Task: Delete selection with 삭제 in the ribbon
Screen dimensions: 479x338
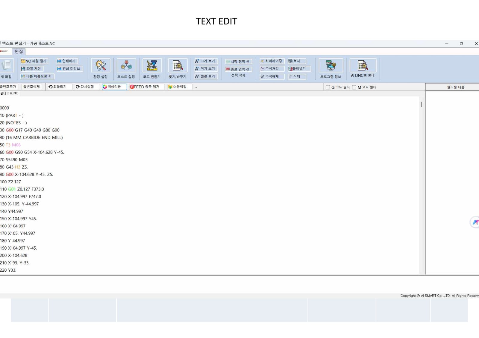Action: click(x=297, y=76)
